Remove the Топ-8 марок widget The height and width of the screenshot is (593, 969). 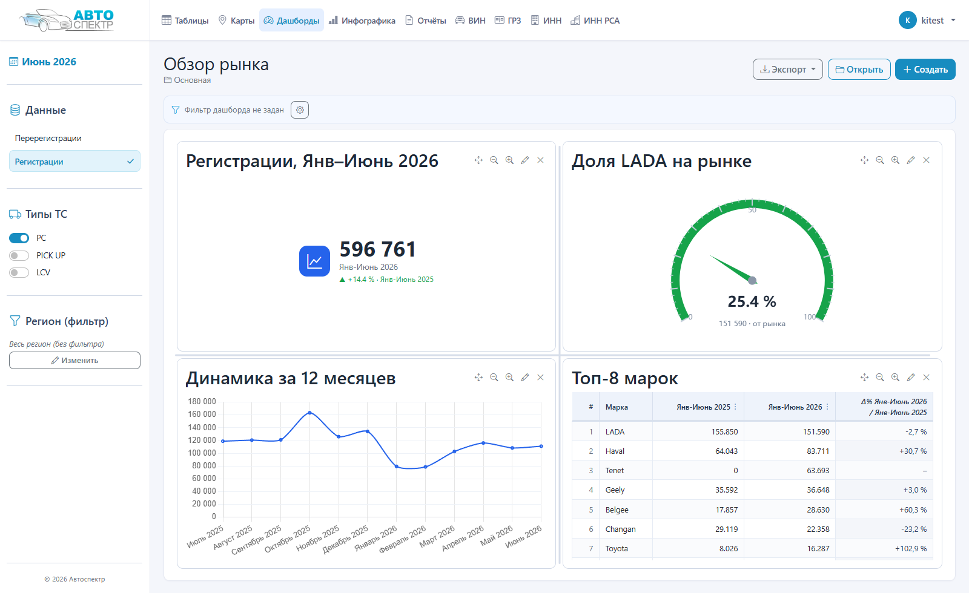[x=927, y=378]
